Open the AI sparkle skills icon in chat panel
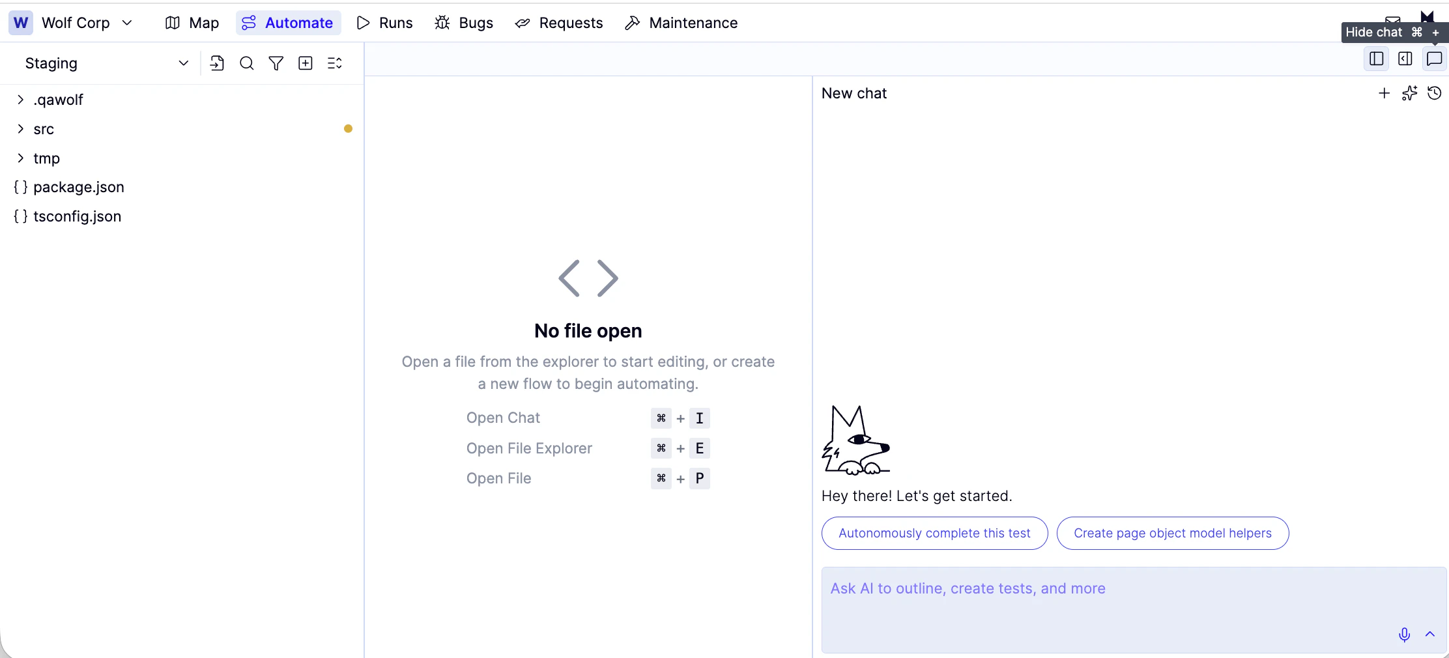 1409,93
